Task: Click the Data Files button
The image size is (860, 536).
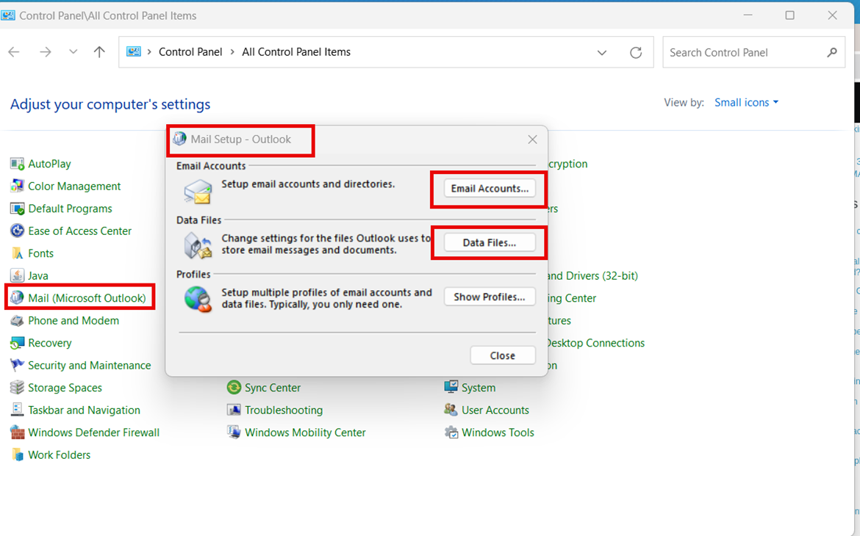Action: pos(490,243)
